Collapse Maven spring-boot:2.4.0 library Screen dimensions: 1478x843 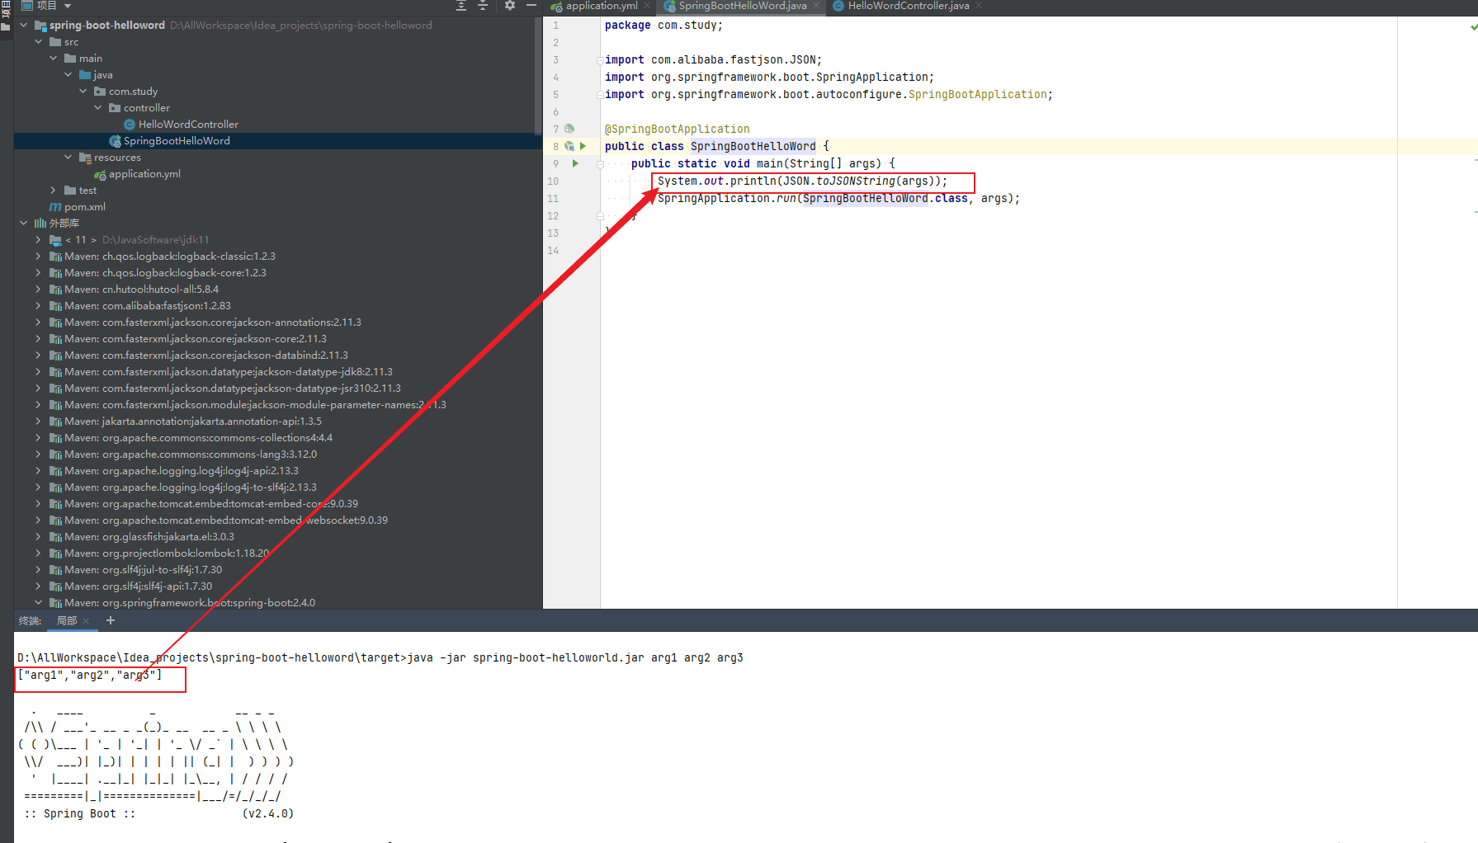tap(39, 603)
